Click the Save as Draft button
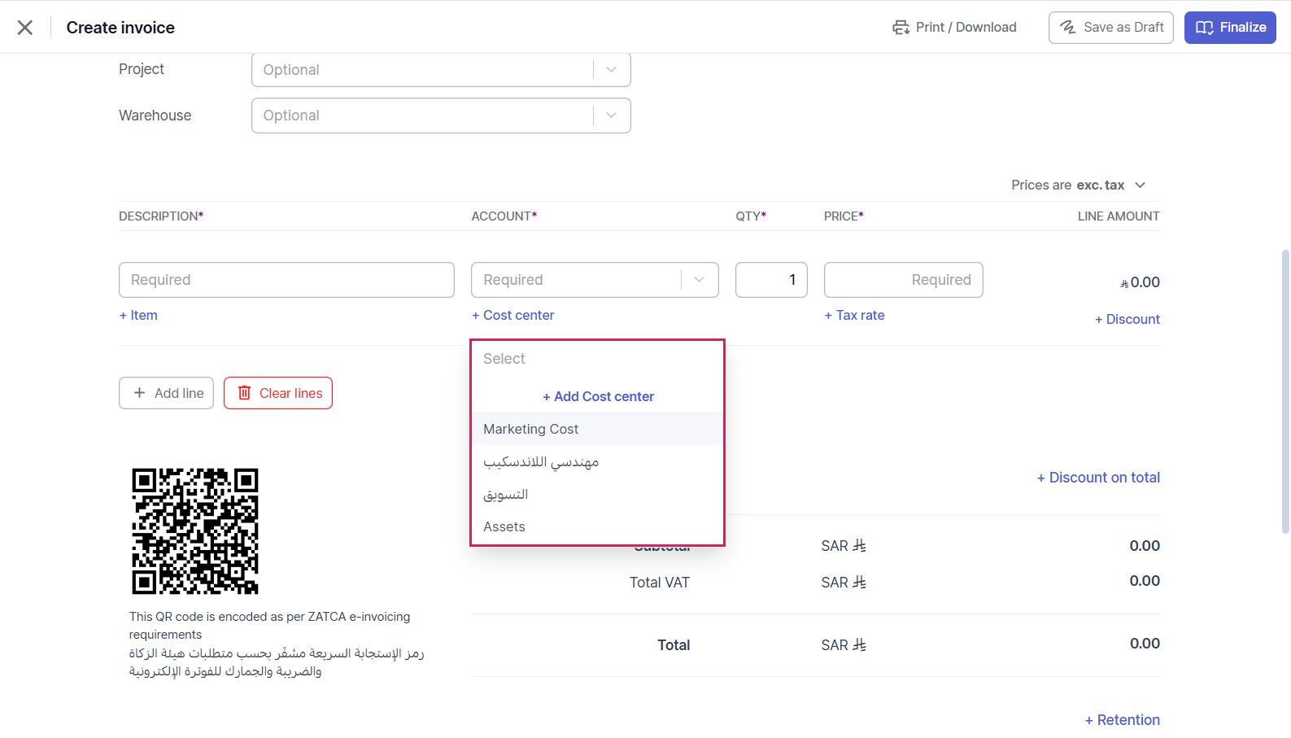The image size is (1291, 738). click(1110, 28)
